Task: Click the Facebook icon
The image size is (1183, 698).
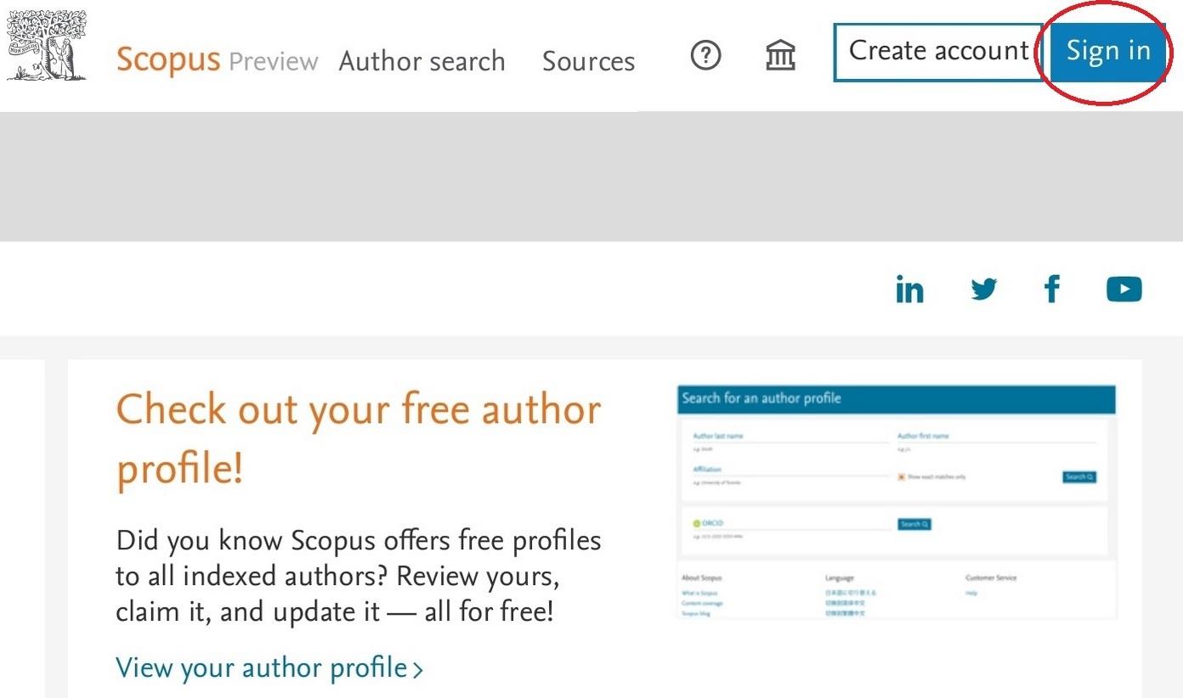Action: coord(1052,290)
